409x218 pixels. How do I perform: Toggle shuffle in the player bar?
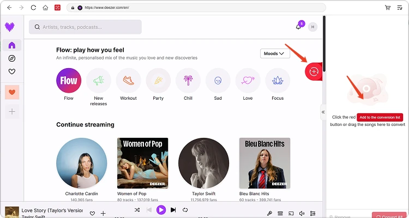[x=136, y=210]
